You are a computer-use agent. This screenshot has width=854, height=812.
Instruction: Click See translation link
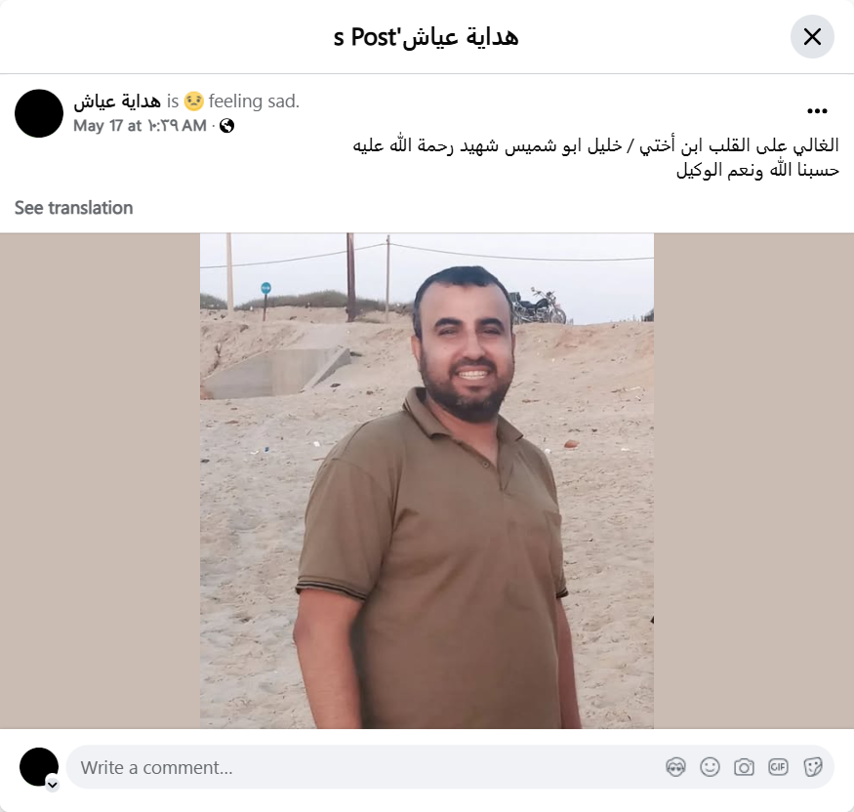[x=73, y=208]
